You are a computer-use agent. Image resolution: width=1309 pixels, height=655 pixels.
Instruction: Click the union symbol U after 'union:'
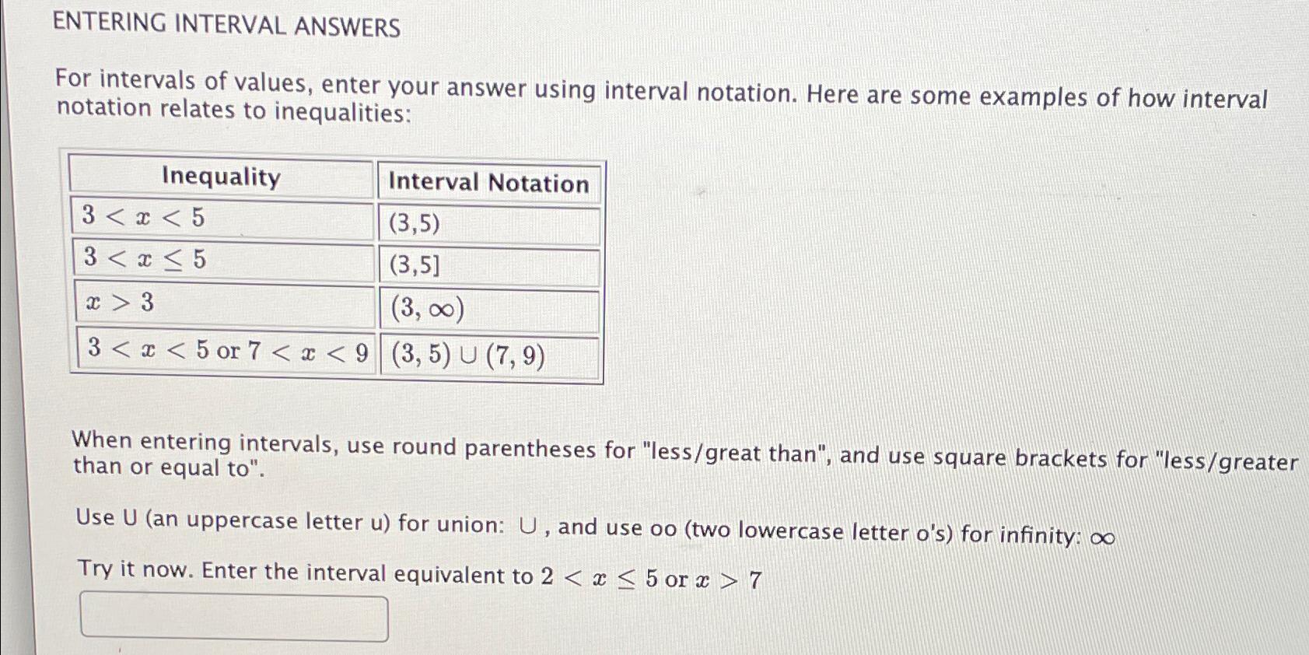point(527,524)
